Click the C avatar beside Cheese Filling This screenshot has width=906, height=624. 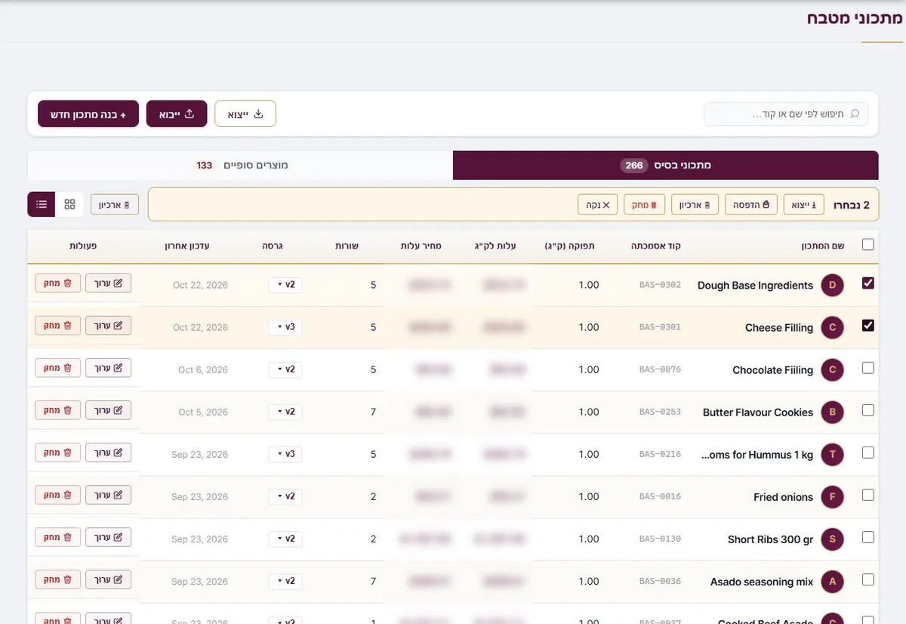(x=832, y=328)
